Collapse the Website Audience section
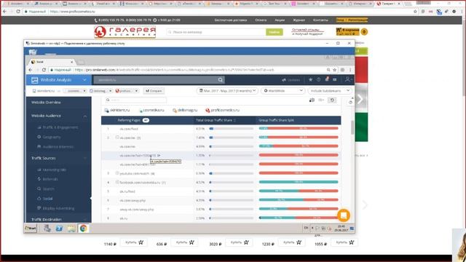Viewport: 466px width, 262px height. [x=84, y=116]
